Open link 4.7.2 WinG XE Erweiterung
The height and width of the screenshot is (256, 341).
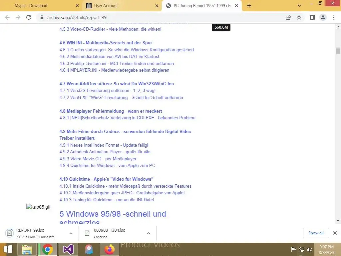[x=121, y=98]
